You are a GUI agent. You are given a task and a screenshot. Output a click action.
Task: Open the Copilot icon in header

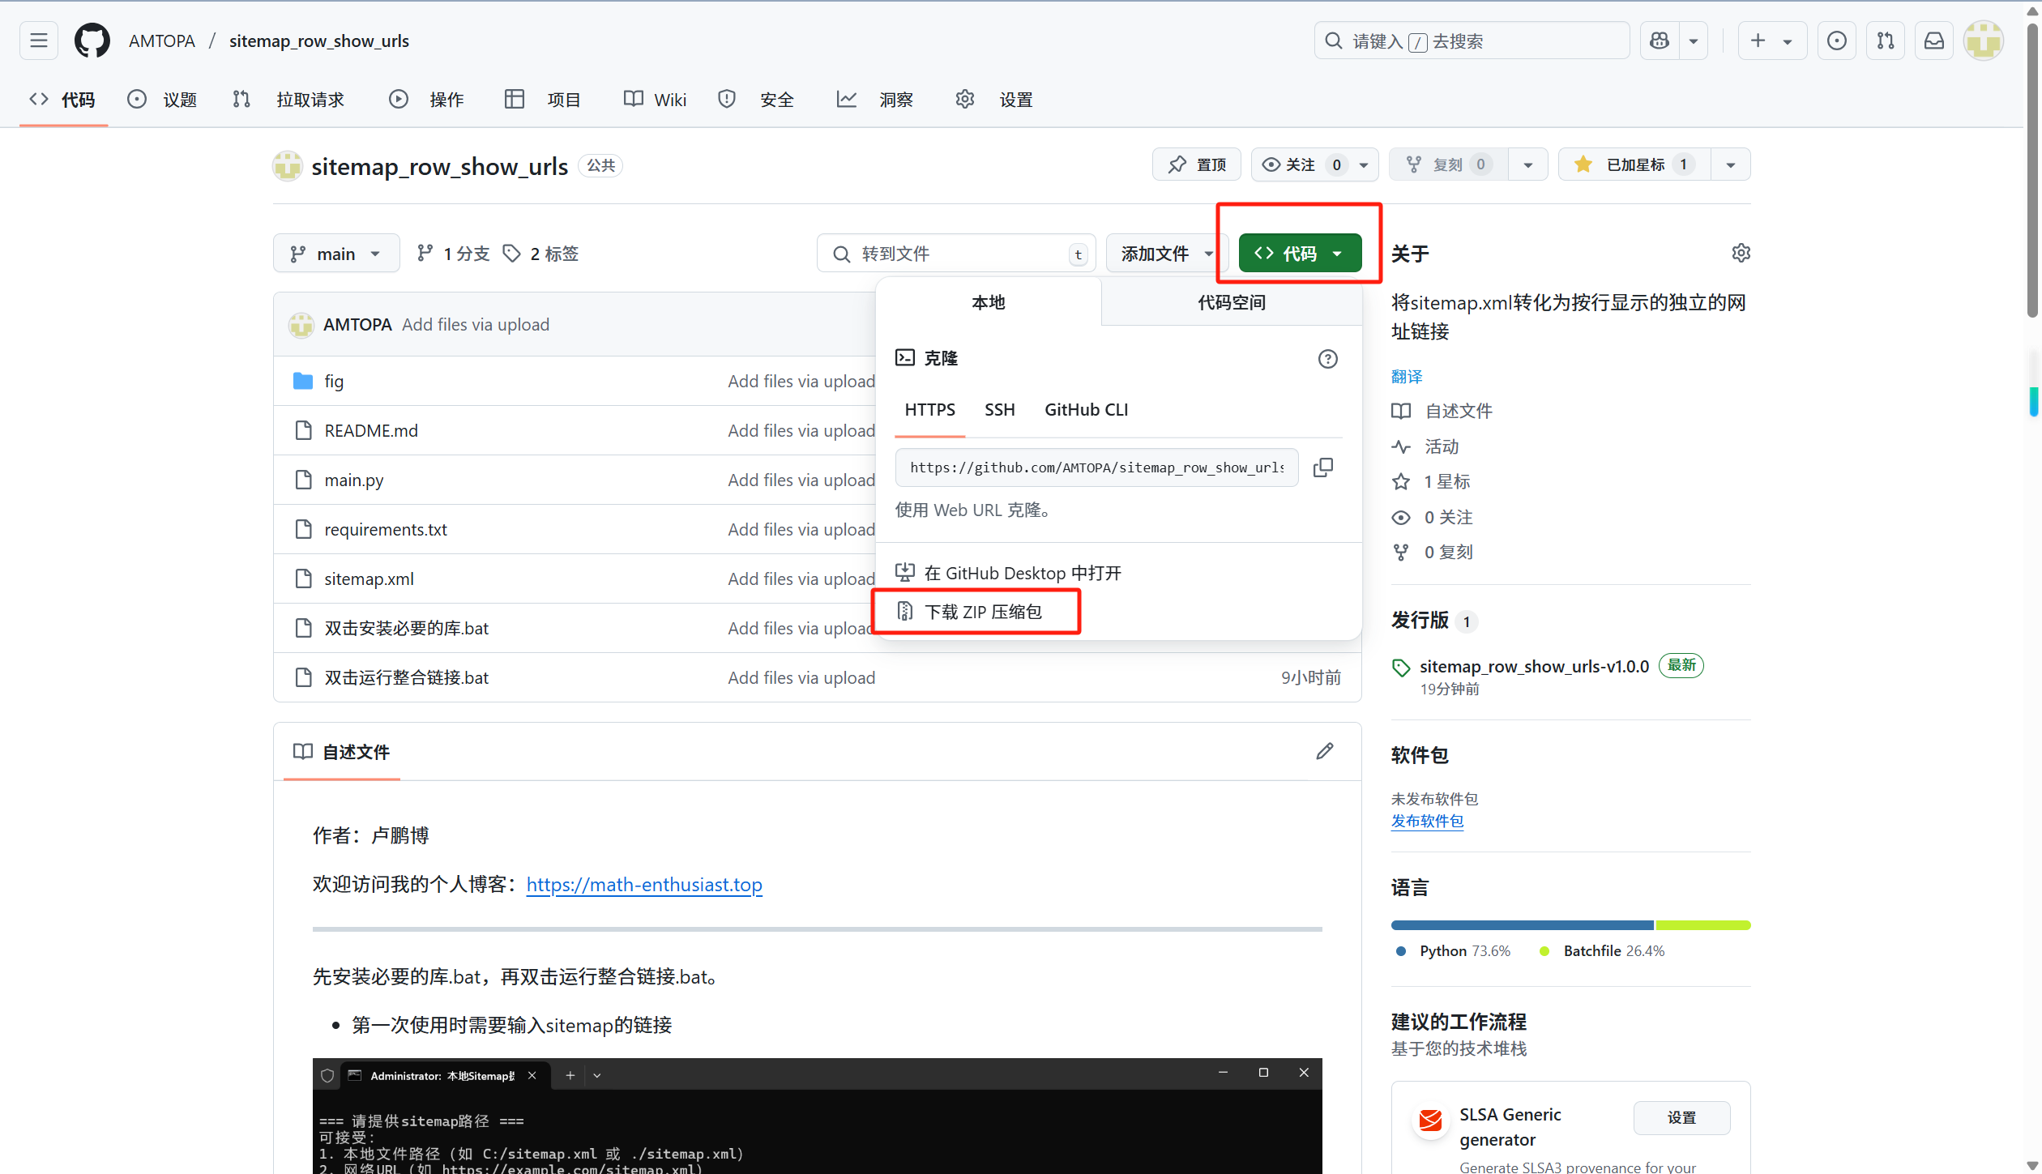(1660, 41)
